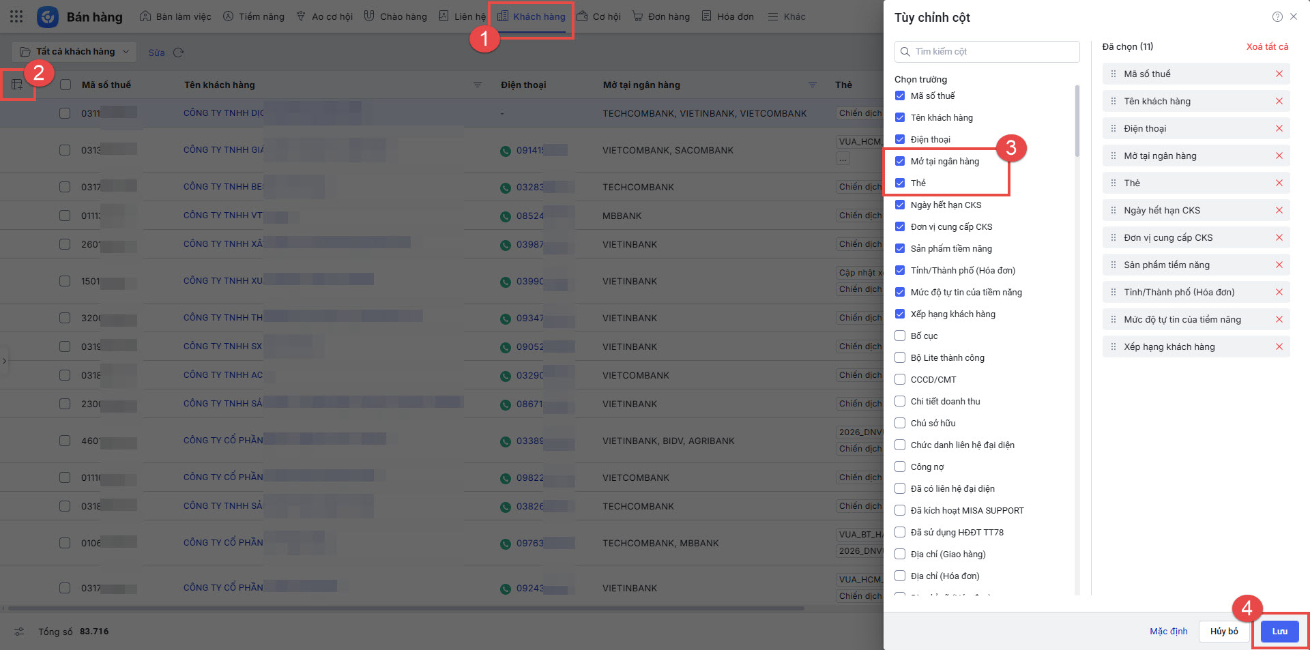Image resolution: width=1310 pixels, height=650 pixels.
Task: Click the 'Lưu' save button
Action: coord(1279,632)
